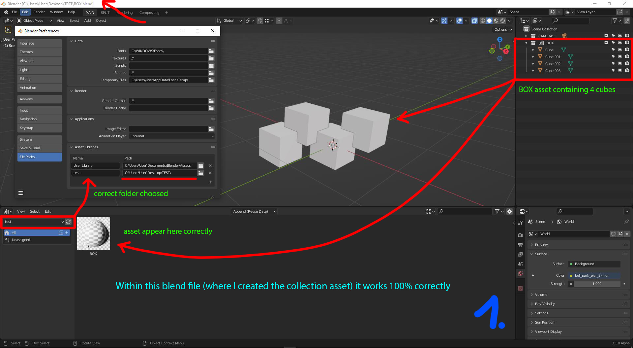This screenshot has height=348, width=633.
Task: Remove the User Library asset library
Action: (x=210, y=166)
